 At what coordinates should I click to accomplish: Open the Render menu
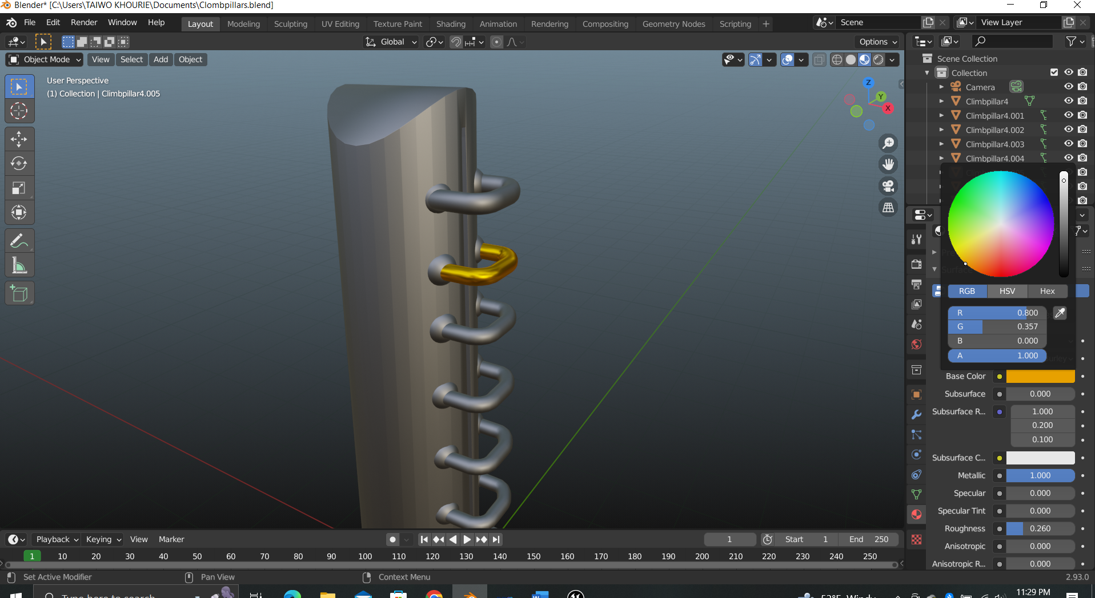pos(84,22)
